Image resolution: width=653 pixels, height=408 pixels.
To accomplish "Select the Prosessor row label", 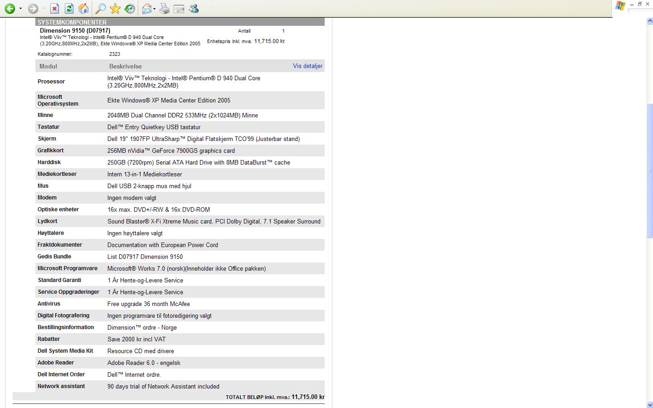I will [x=51, y=82].
